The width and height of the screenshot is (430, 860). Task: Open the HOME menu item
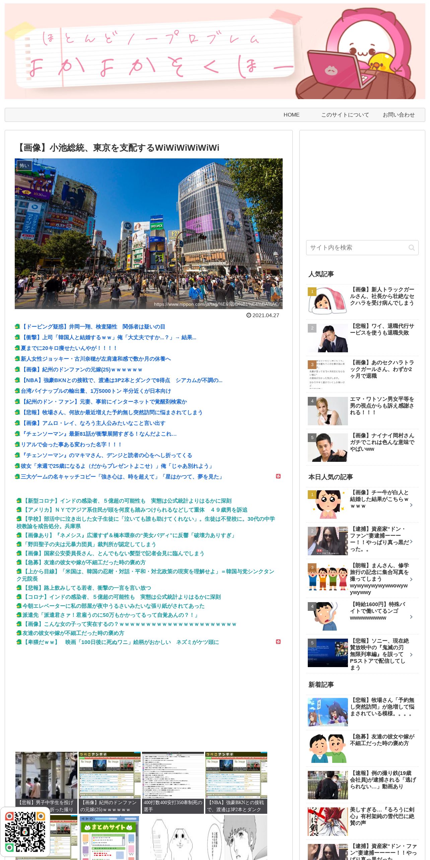(291, 115)
